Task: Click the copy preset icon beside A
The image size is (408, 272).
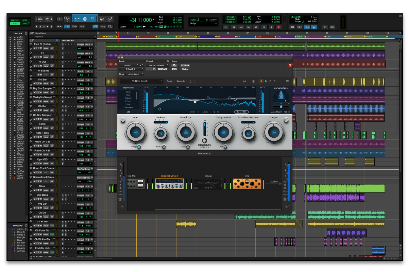Action: click(x=253, y=81)
